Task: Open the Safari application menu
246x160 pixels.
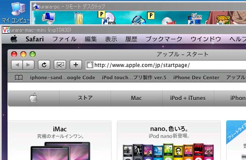Action: click(35, 39)
